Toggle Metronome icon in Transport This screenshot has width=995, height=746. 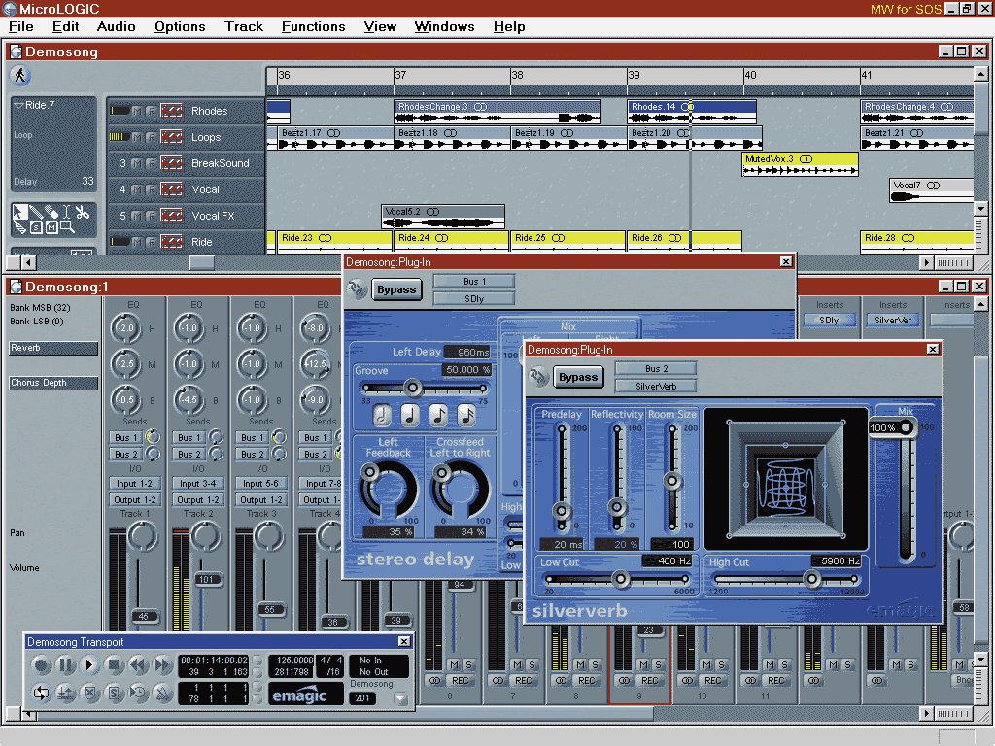[162, 694]
